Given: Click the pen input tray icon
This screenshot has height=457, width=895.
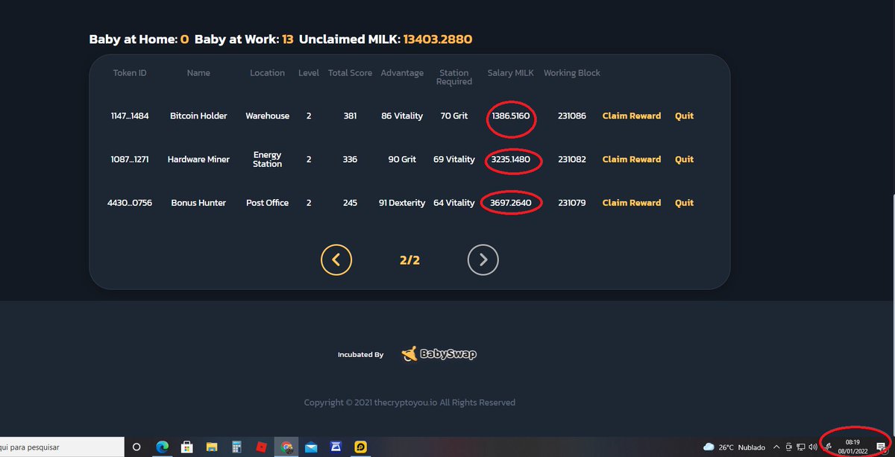Looking at the screenshot, I should pos(828,447).
